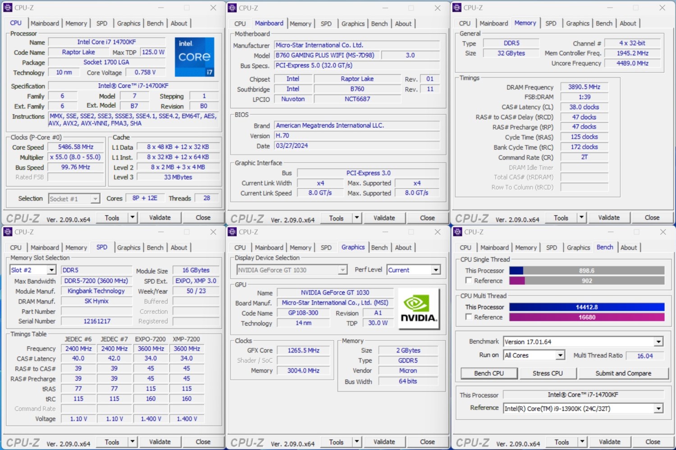Screen dimensions: 676x450
Task: Click the Serial Number field showing 12161217
Action: coord(96,321)
